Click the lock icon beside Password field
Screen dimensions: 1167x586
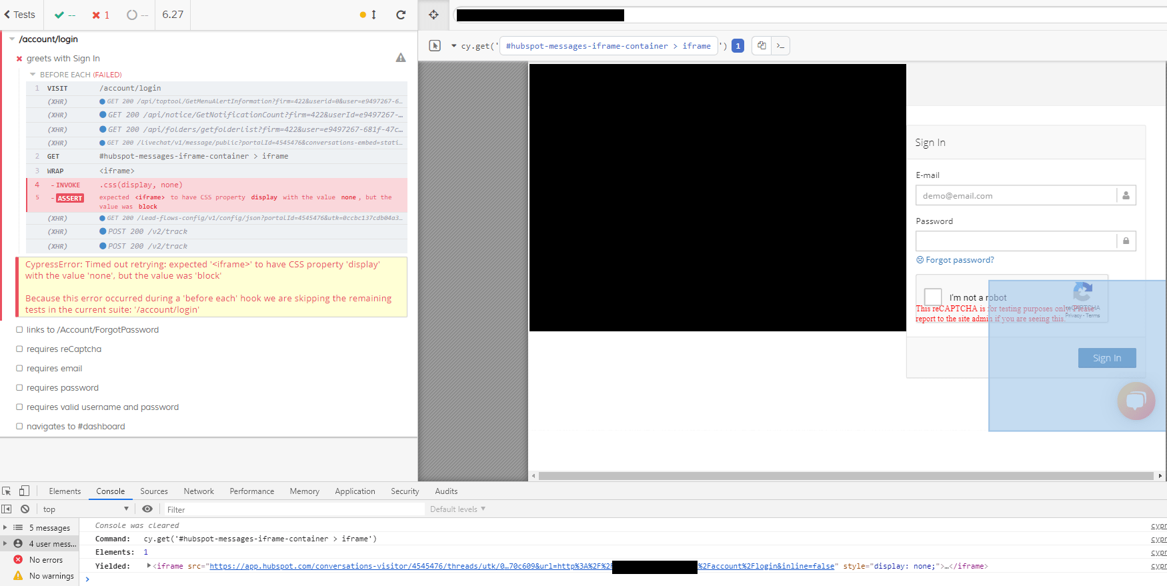[1126, 241]
